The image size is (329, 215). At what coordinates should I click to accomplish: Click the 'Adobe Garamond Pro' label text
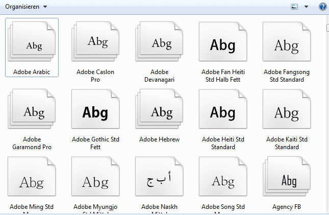[x=32, y=143]
